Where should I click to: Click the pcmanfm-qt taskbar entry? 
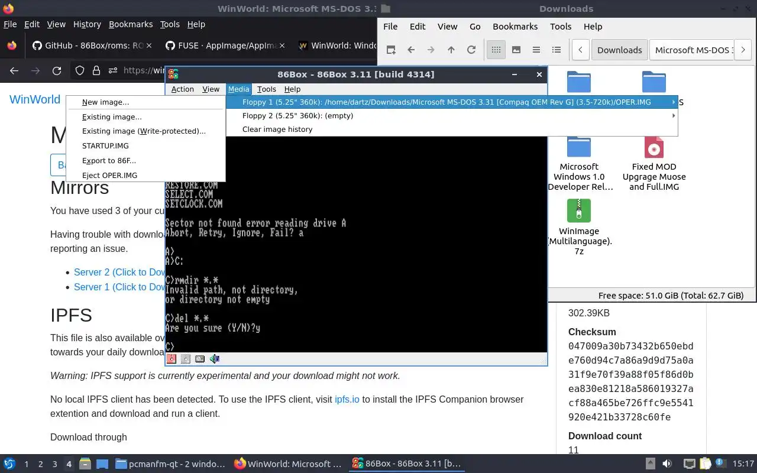tap(170, 464)
